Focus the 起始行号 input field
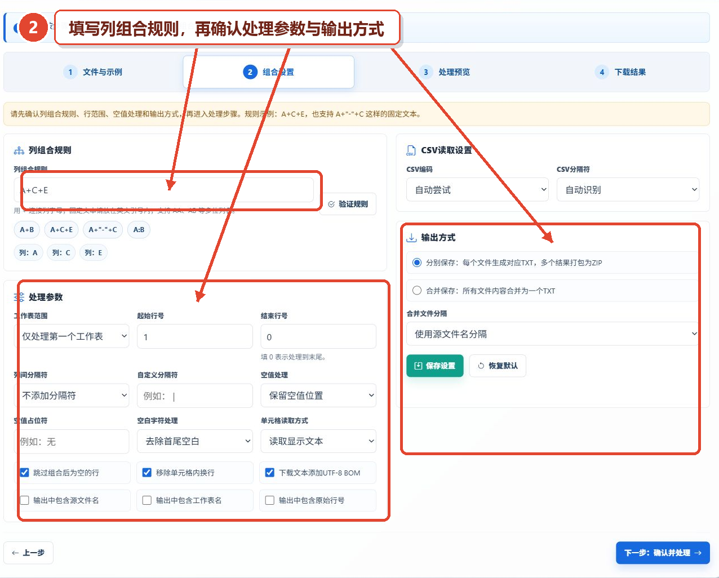Viewport: 719px width, 578px height. [195, 336]
